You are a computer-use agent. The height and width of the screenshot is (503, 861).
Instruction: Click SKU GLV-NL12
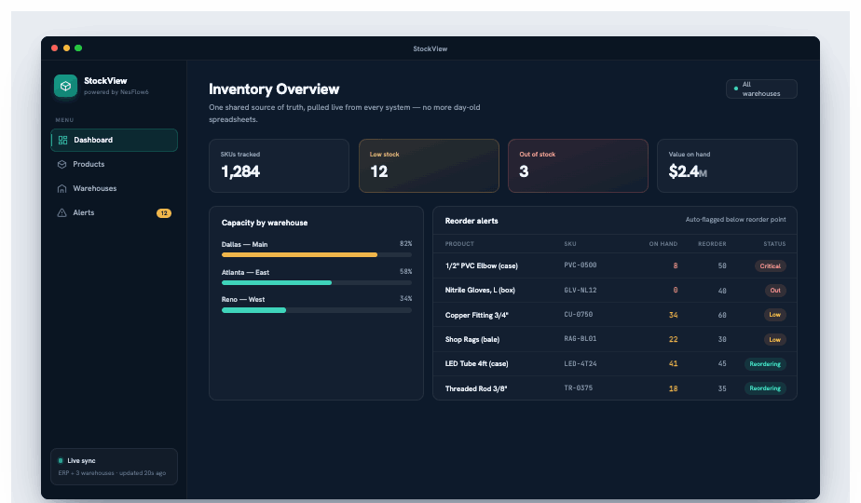(x=581, y=290)
